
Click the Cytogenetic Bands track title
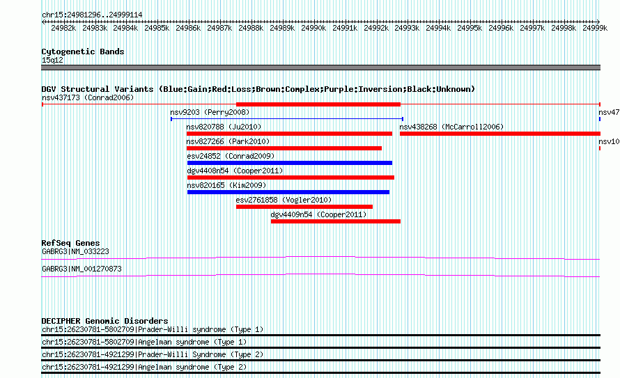pos(83,52)
